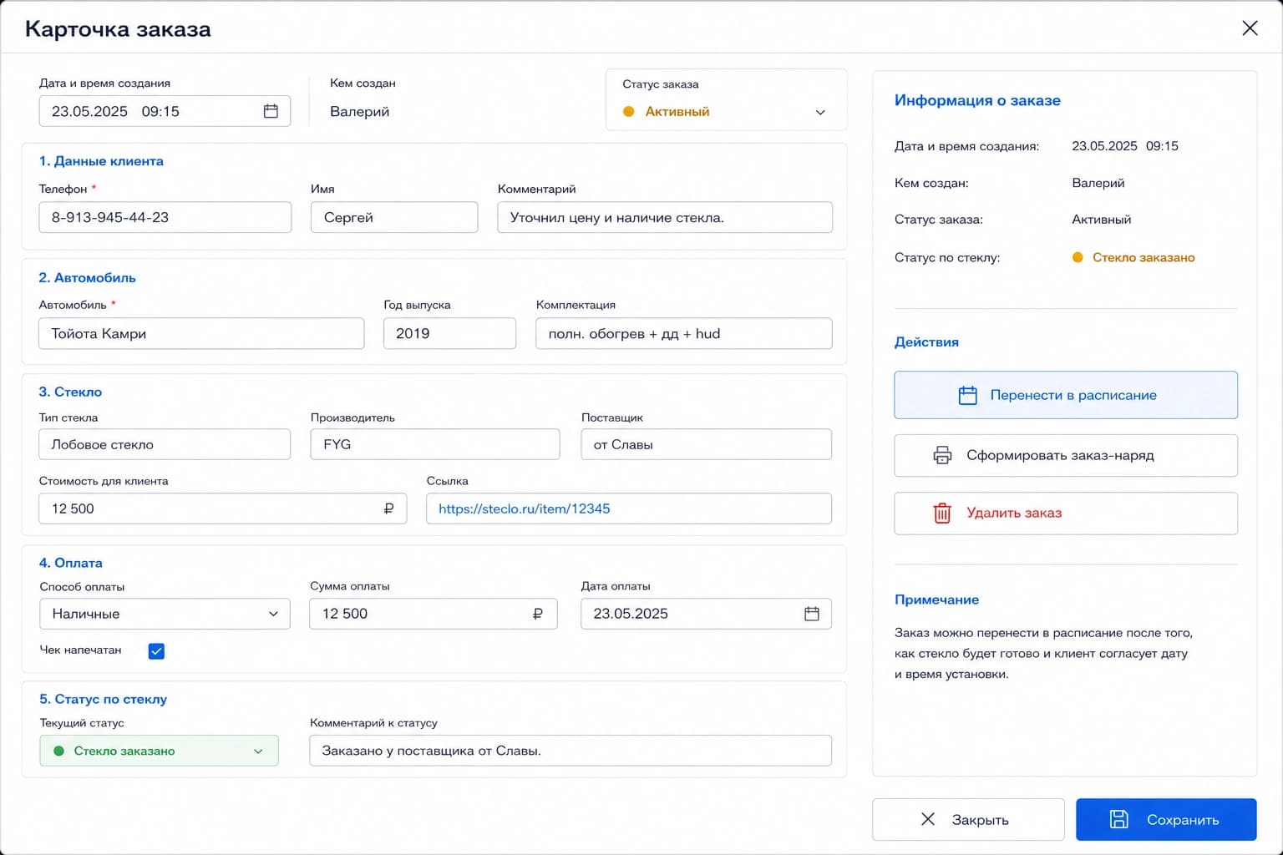Screen dimensions: 1283x855
Task: Click the Телефон input field
Action: [165, 217]
